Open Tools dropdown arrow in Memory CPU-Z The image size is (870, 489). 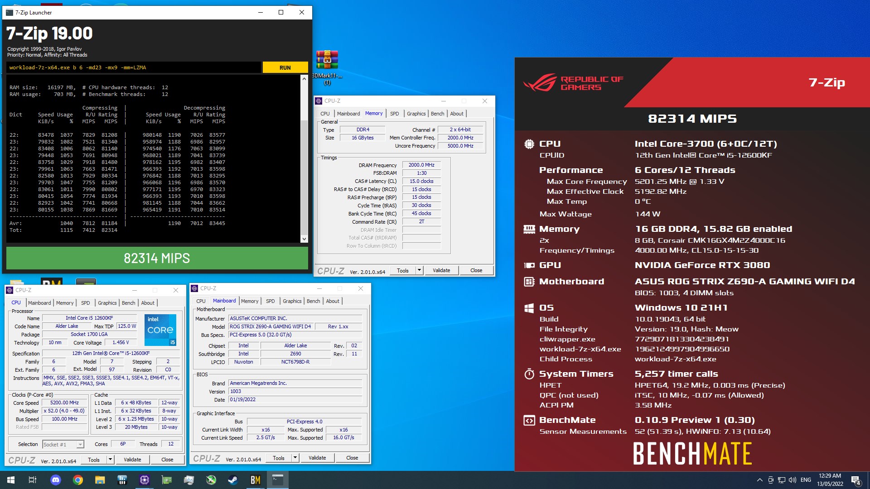pyautogui.click(x=420, y=270)
